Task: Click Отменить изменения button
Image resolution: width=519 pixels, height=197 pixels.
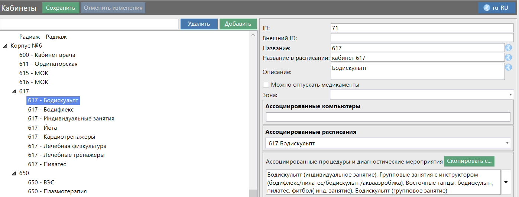Action: click(x=113, y=7)
